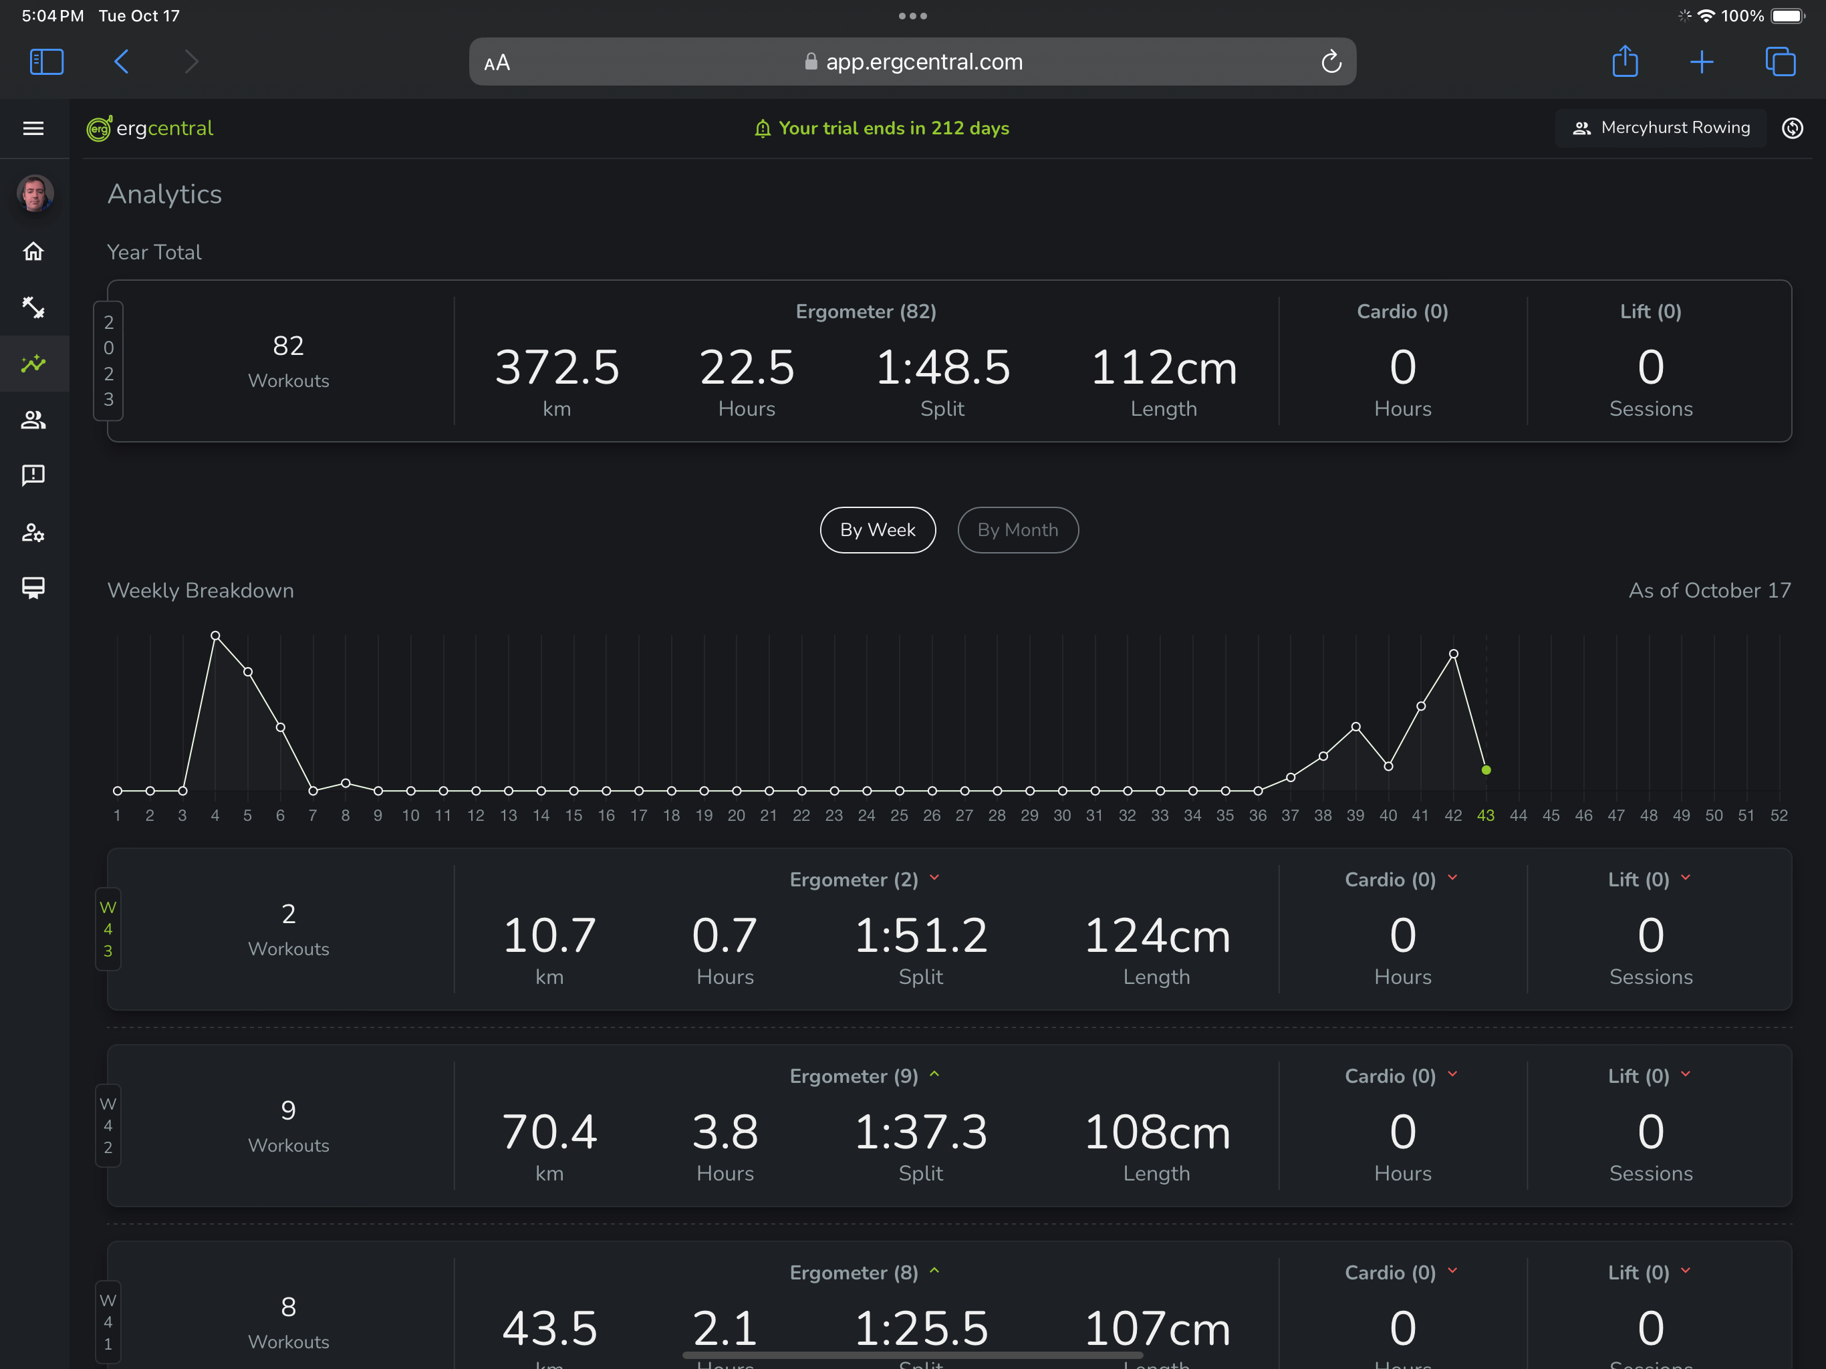Open the Mercyhurst Rowing team selector

click(1661, 128)
